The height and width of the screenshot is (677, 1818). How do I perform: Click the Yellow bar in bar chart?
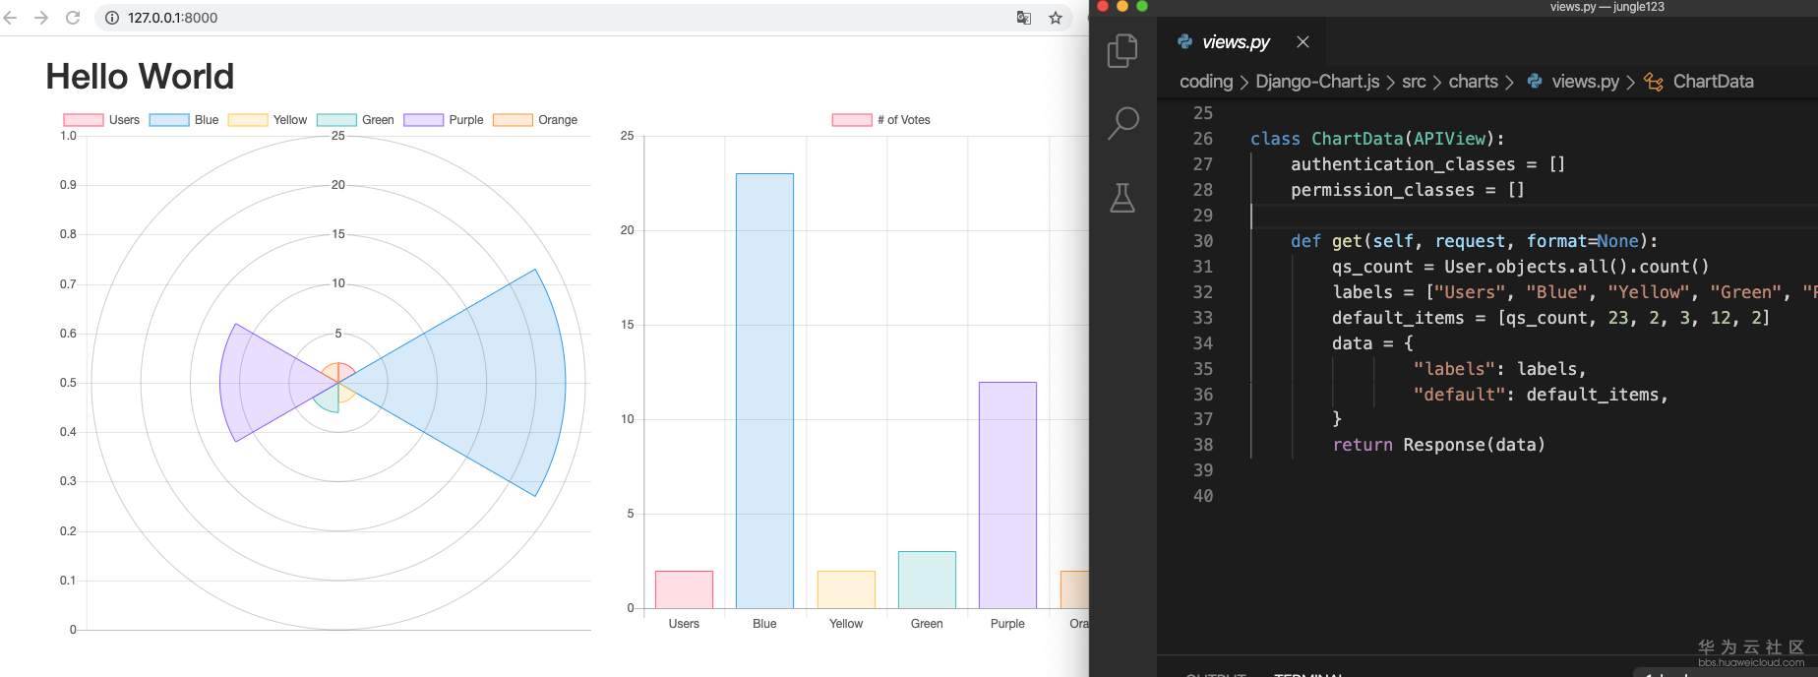tap(846, 589)
